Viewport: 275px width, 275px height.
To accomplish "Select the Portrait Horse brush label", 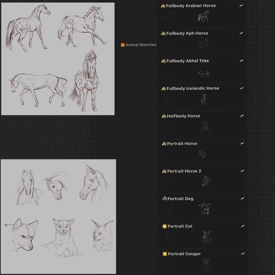I will pyautogui.click(x=182, y=143).
